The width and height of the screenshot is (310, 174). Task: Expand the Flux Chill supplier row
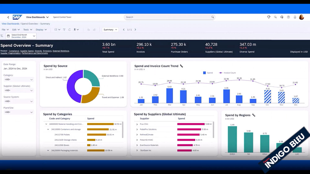pyautogui.click(x=137, y=124)
